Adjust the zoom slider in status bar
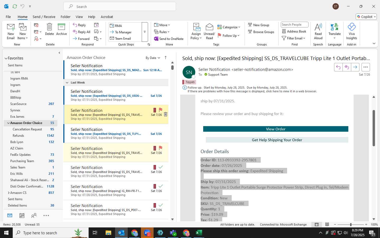 tap(351, 225)
